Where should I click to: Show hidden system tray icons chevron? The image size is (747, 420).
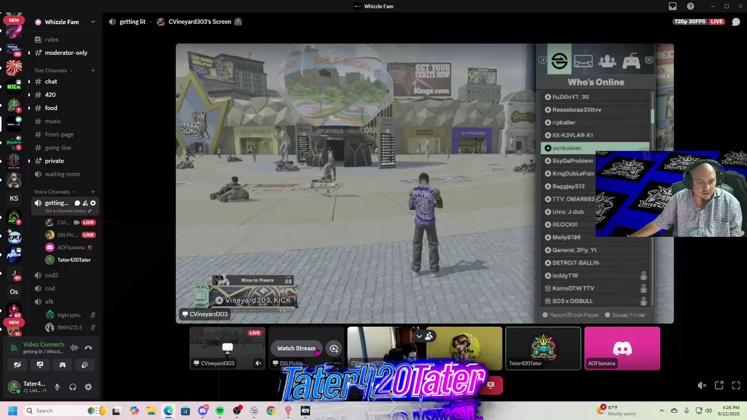661,411
